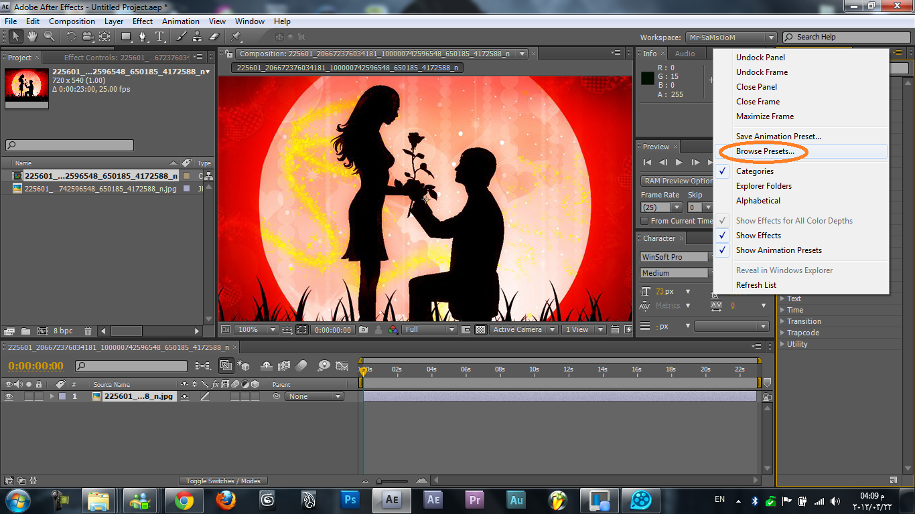Toggle visibility eye of layer 1

tap(9, 396)
